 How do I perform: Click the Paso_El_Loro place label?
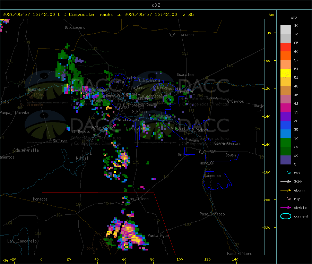(240, 254)
